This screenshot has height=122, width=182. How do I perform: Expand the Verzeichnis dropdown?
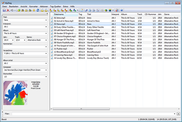[x=46, y=53]
